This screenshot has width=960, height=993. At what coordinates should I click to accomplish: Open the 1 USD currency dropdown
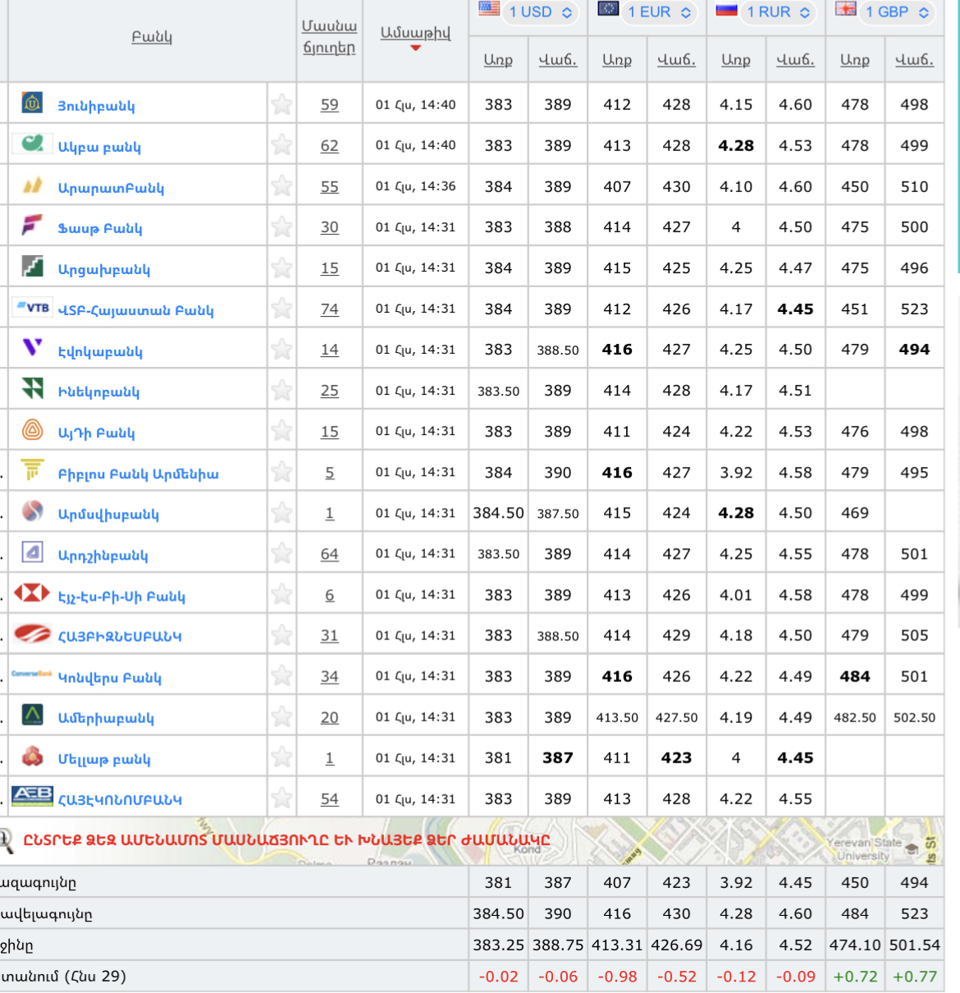540,12
